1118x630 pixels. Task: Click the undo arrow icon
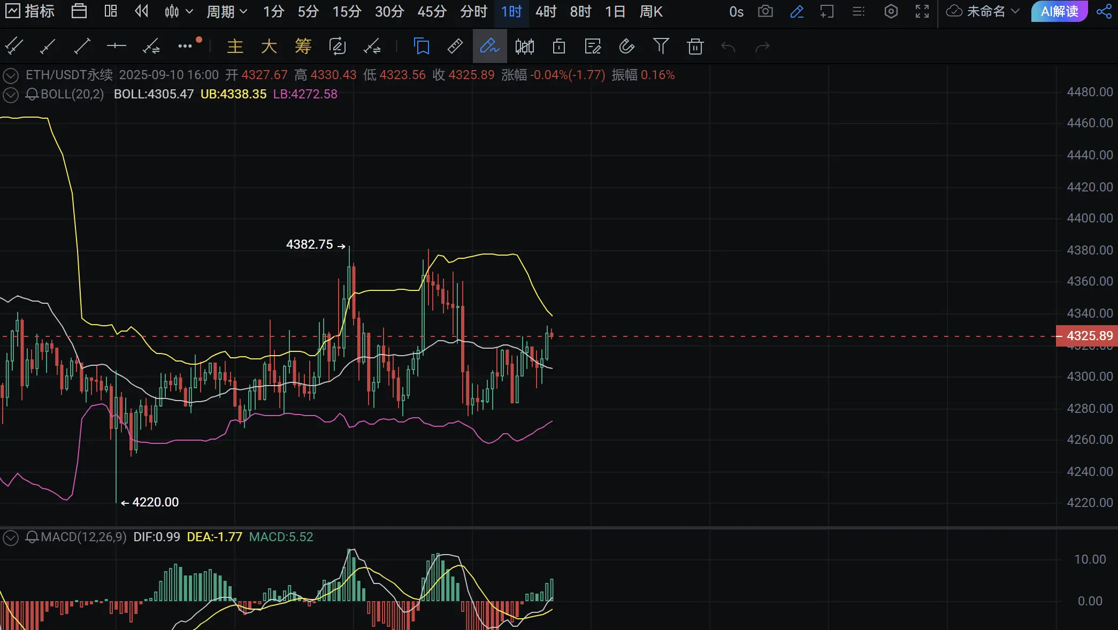point(728,47)
